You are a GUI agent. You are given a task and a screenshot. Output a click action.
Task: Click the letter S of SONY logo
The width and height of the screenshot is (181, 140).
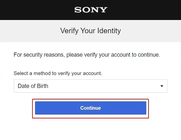[x=78, y=10]
